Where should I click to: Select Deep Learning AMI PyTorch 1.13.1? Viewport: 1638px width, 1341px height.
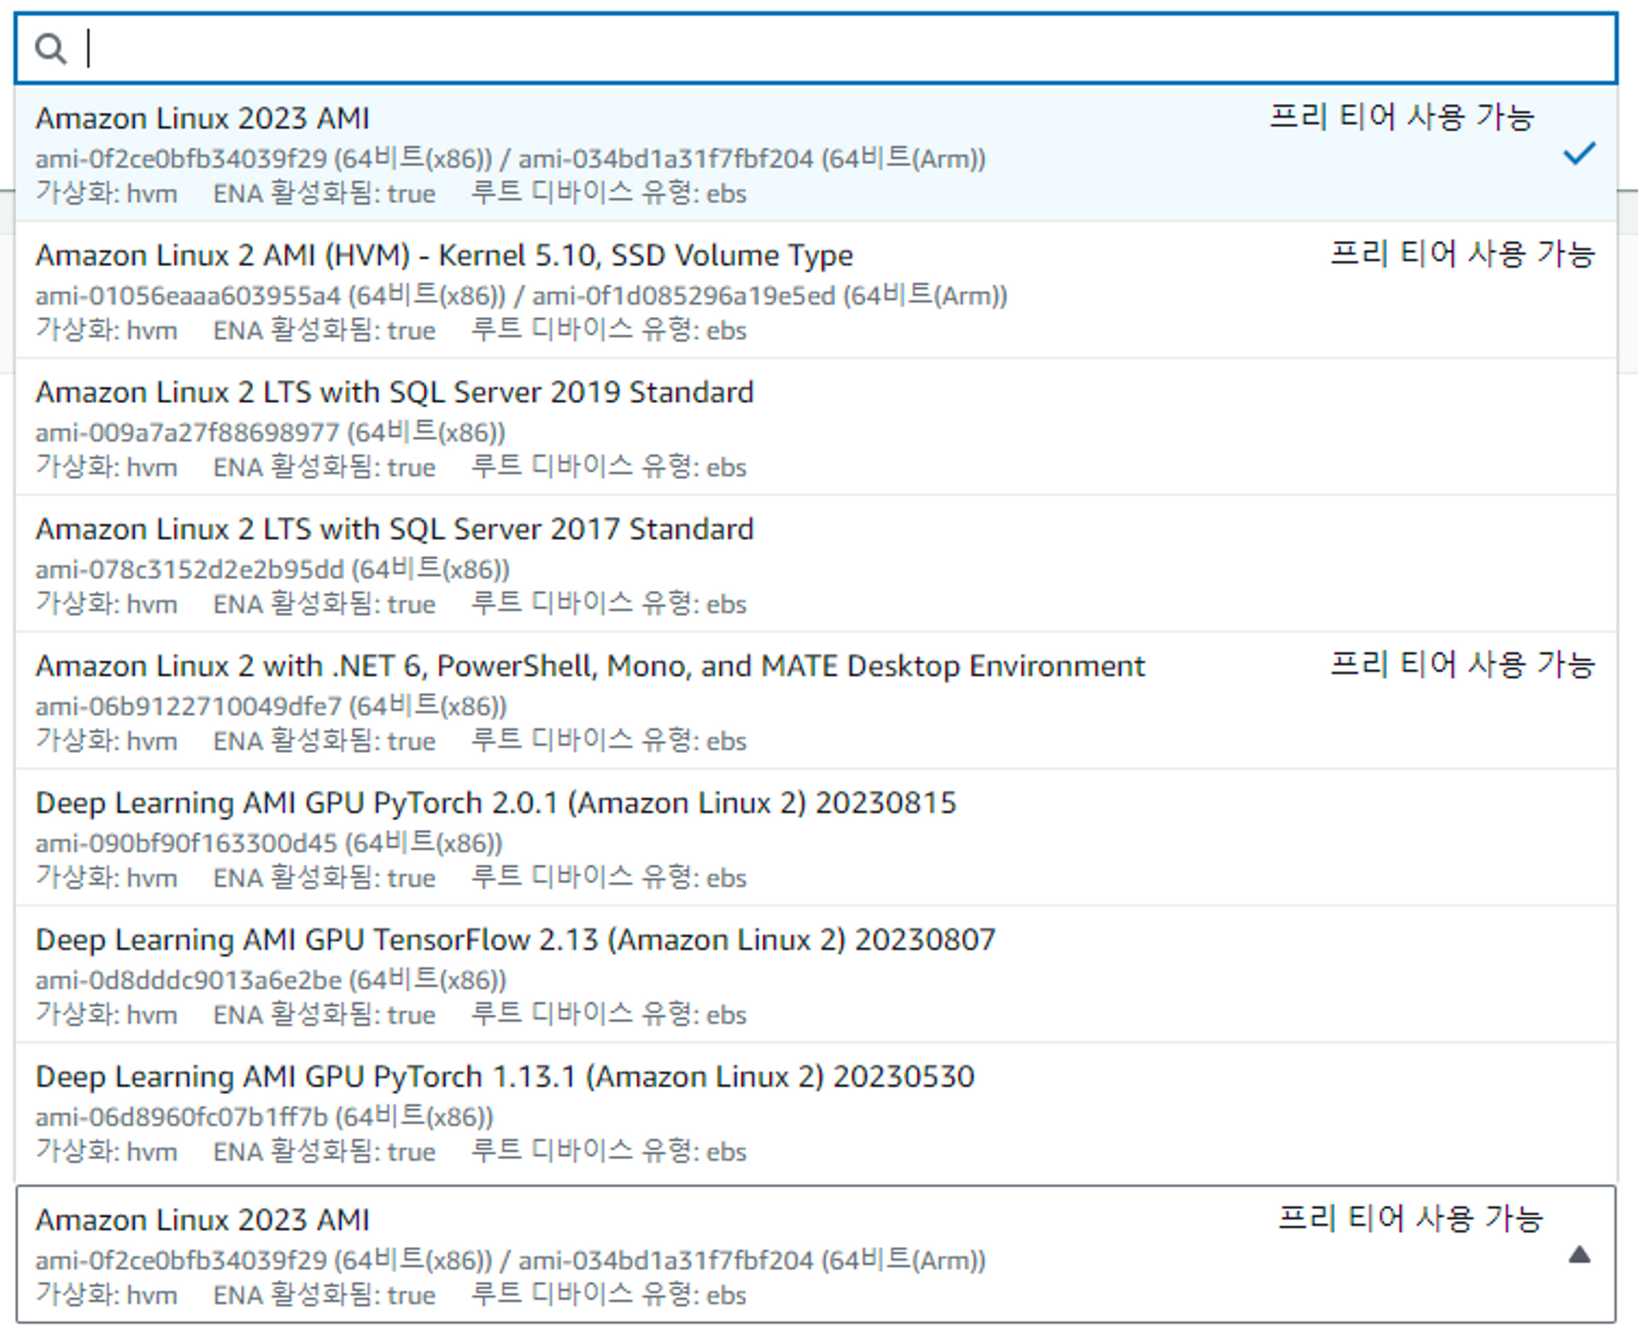click(x=505, y=1076)
